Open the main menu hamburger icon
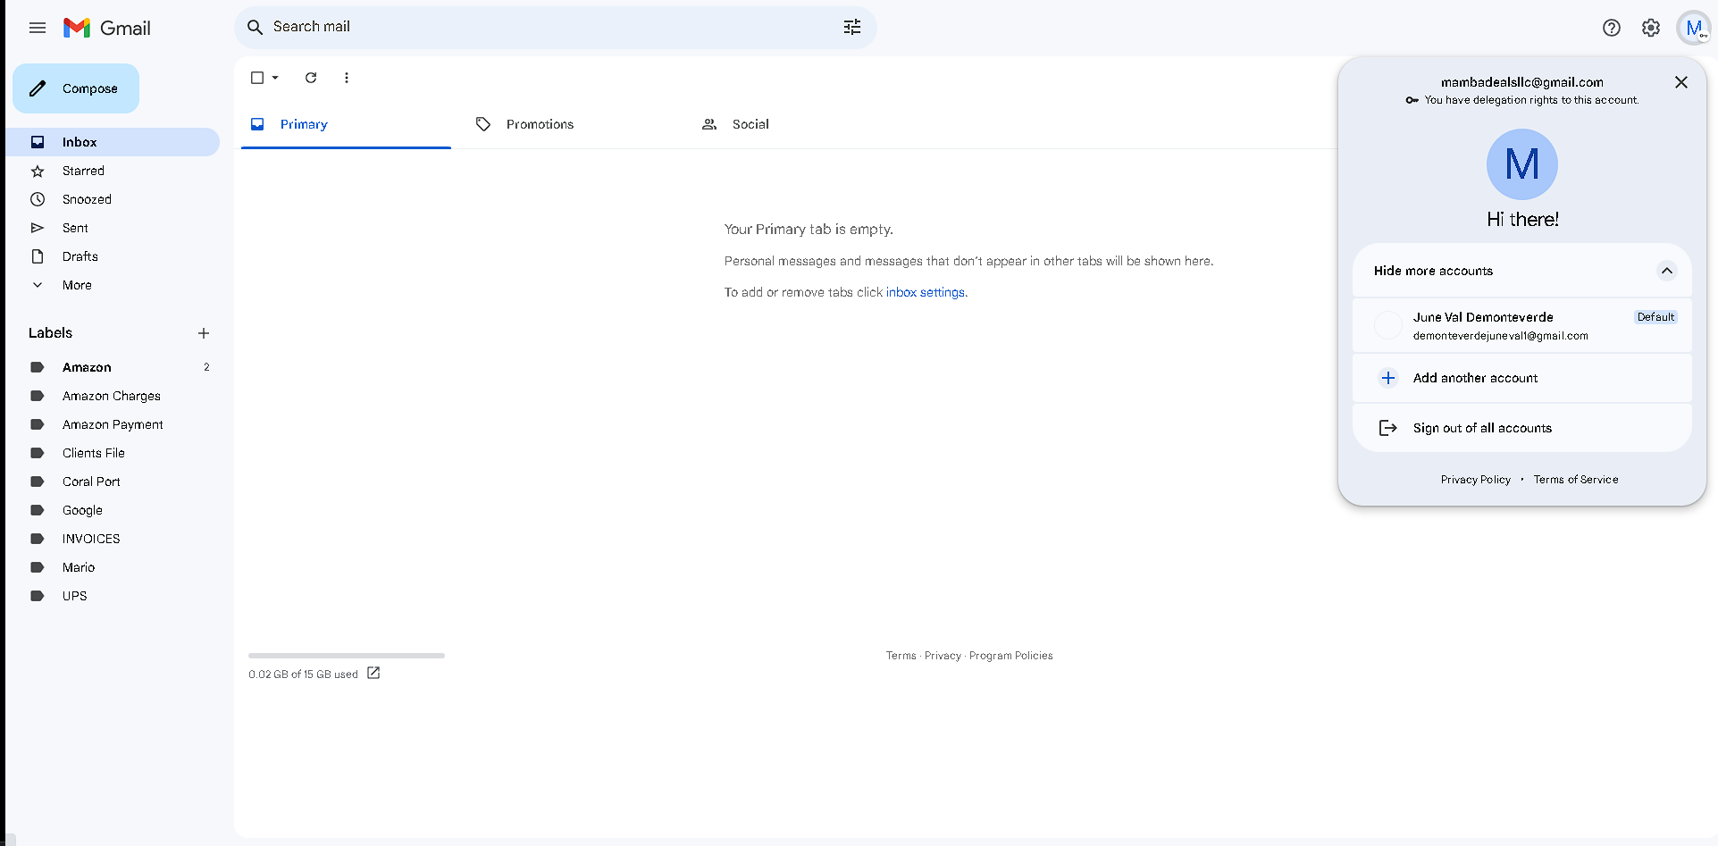Viewport: 1718px width, 846px height. click(x=38, y=28)
